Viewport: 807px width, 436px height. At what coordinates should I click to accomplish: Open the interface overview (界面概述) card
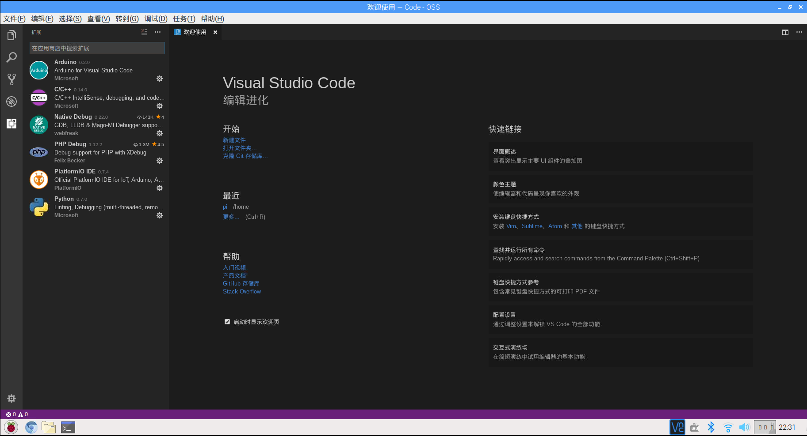coord(621,156)
